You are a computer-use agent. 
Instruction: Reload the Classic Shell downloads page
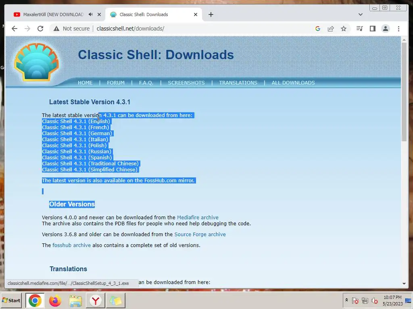[40, 29]
